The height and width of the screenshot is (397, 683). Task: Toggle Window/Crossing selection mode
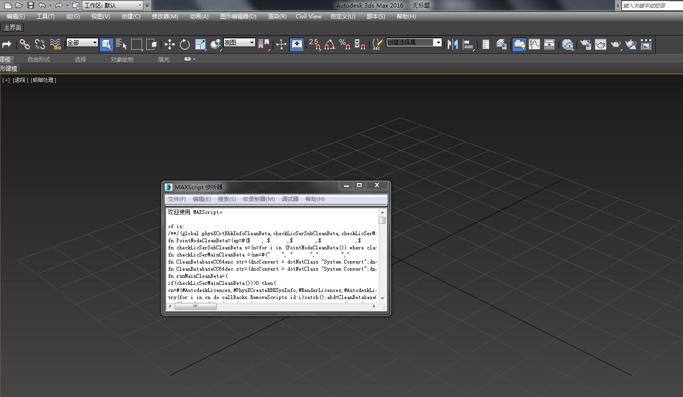[152, 44]
